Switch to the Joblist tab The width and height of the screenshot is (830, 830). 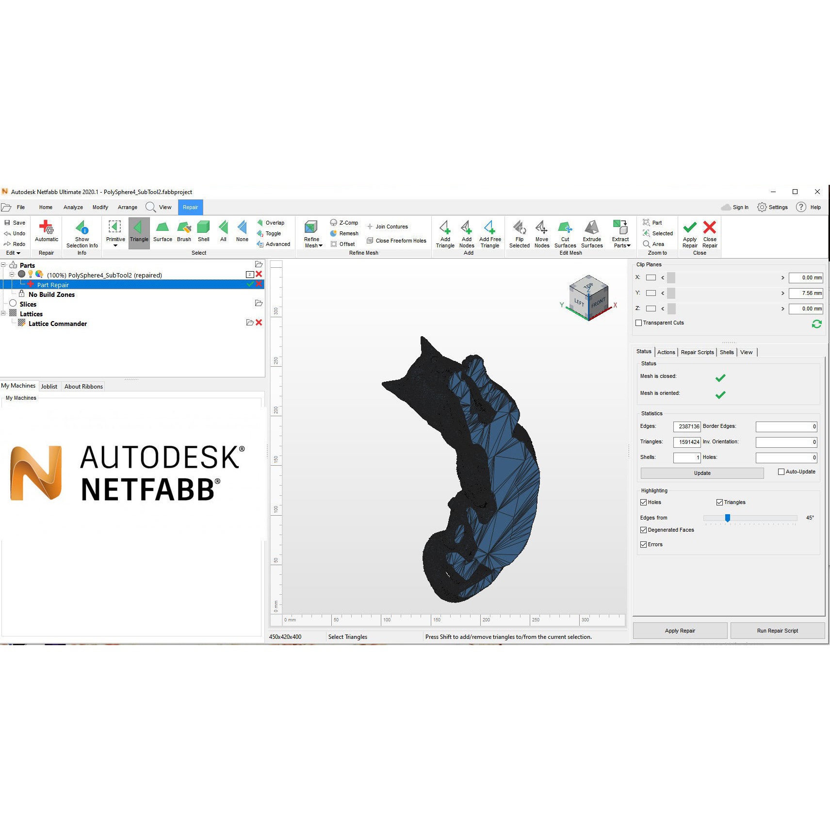point(49,386)
